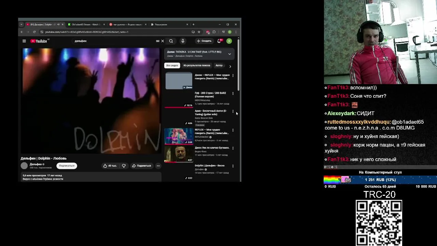Open MEKOWdubstep channel link

202,100
